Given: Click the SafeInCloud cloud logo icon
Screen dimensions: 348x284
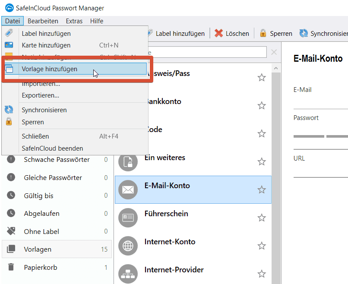Looking at the screenshot, I should tap(9, 8).
